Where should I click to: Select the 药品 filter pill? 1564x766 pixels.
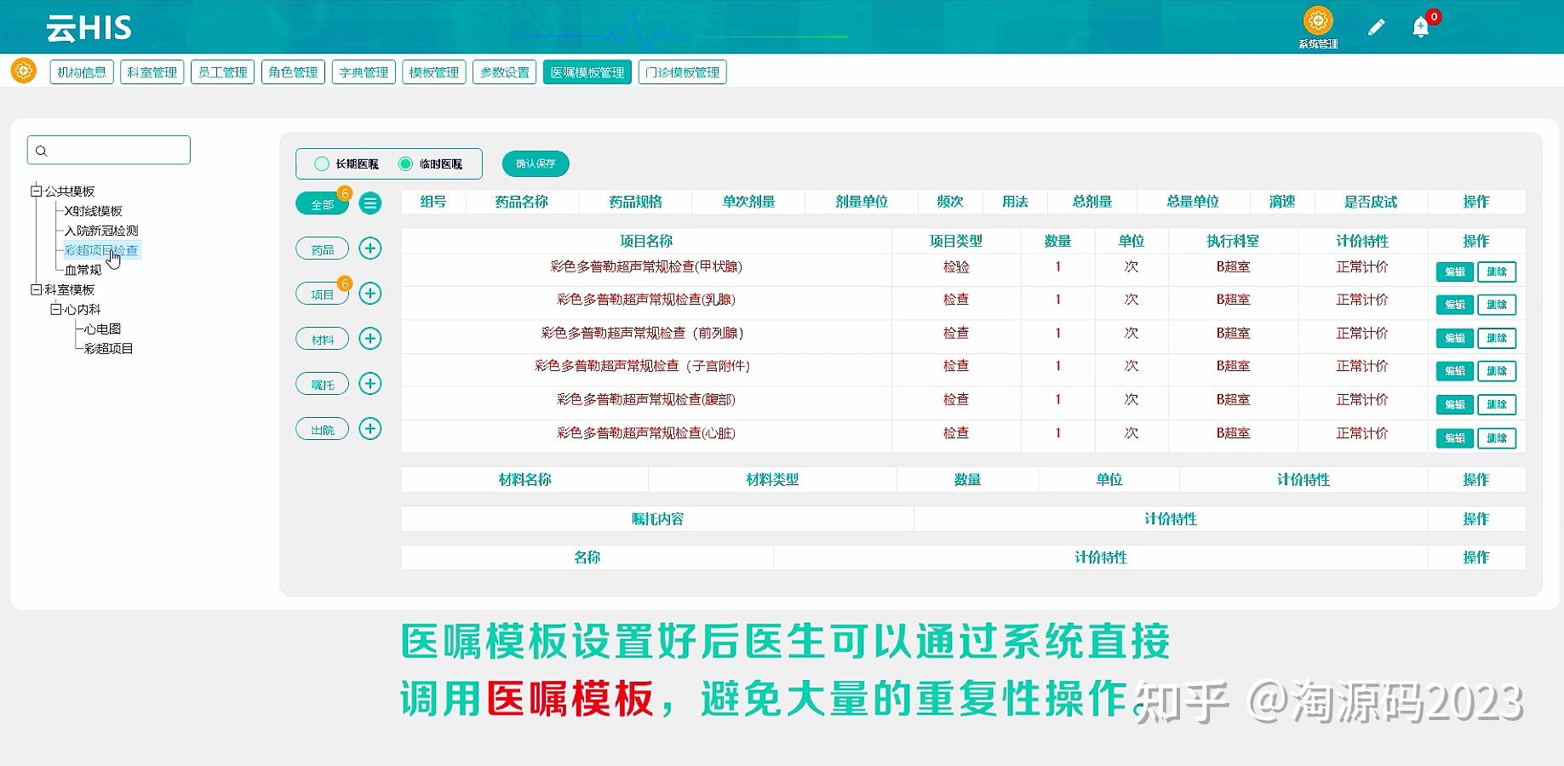tap(322, 249)
